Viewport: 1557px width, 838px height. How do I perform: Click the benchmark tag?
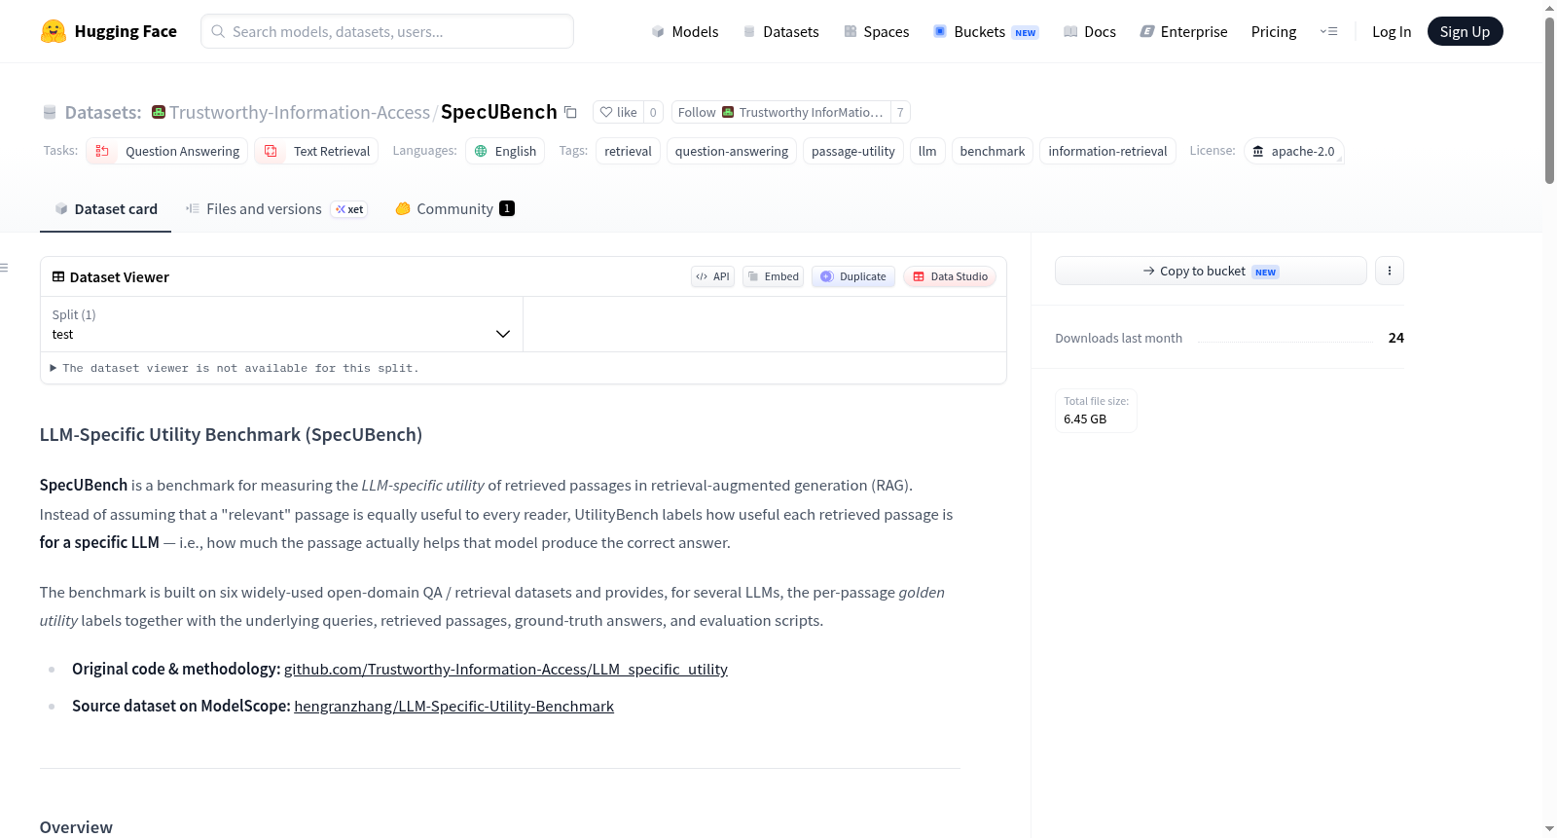(x=993, y=151)
